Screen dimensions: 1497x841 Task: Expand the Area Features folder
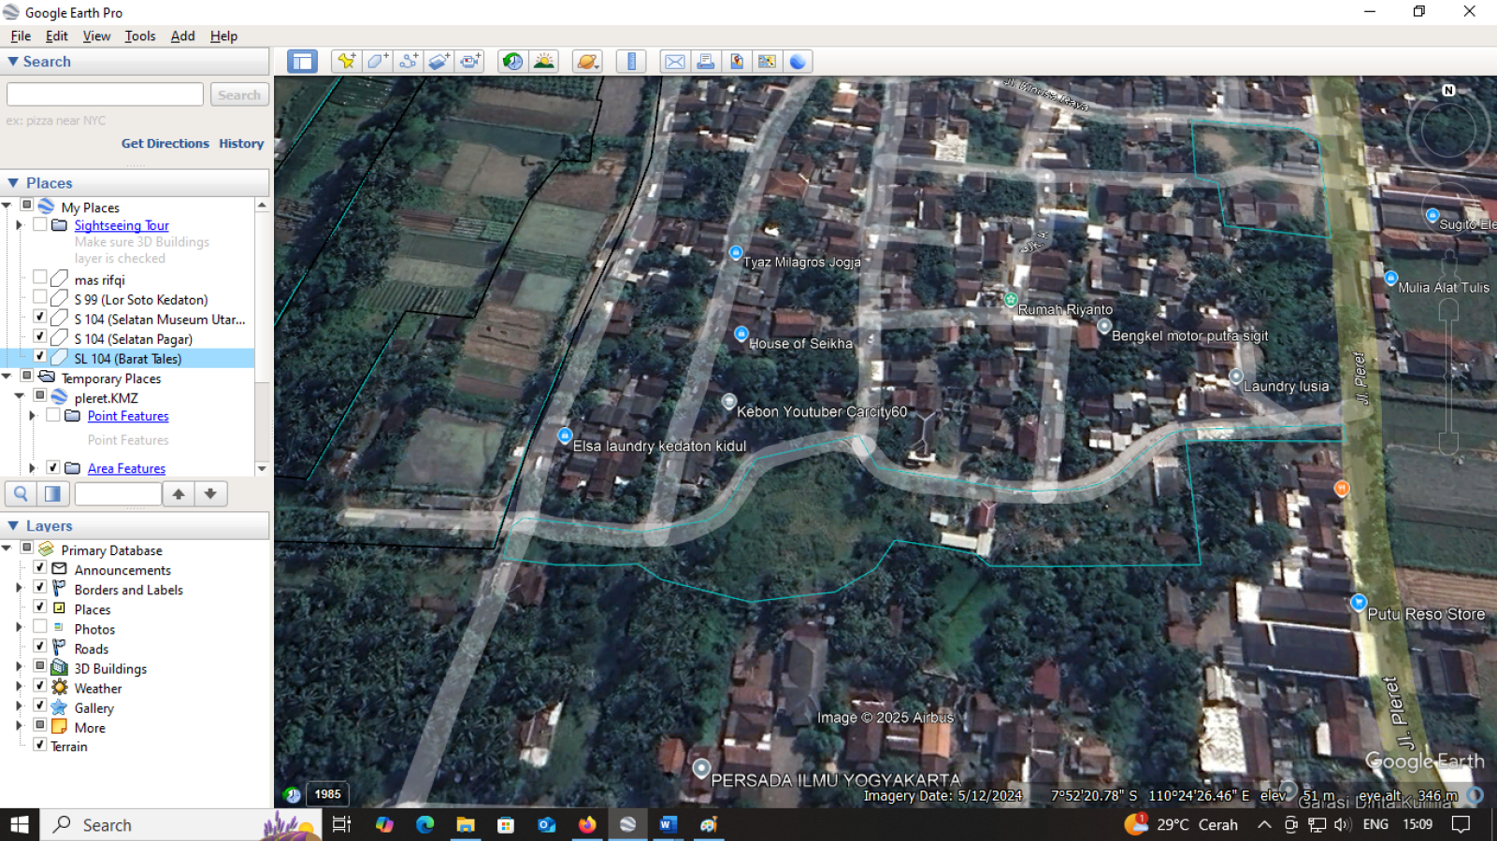click(33, 468)
